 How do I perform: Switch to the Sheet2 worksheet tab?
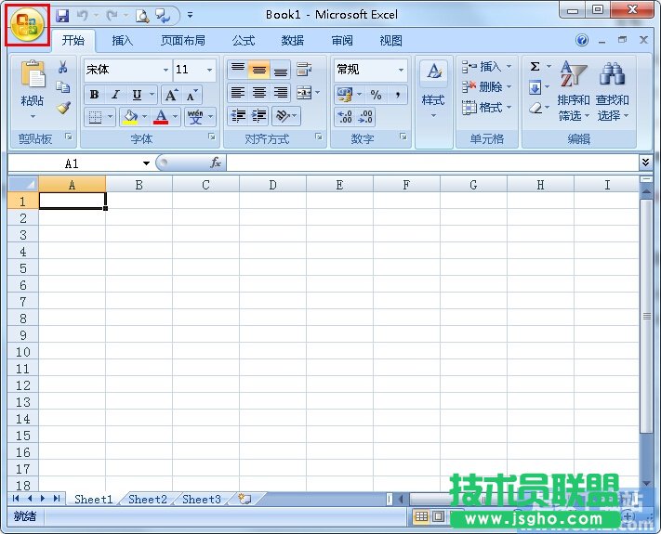pos(148,499)
